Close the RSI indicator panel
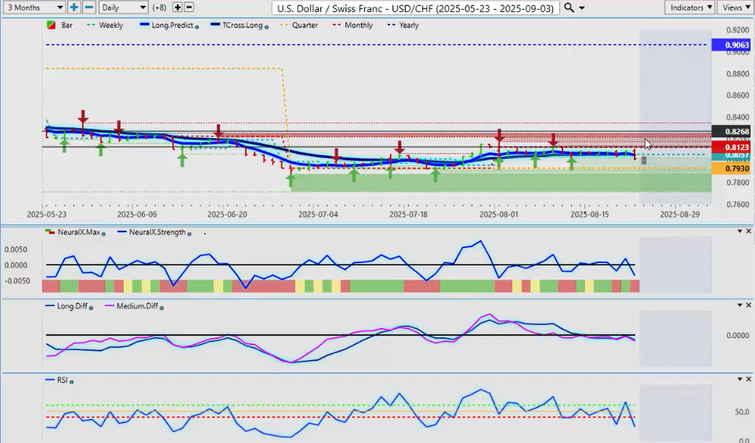Screen dimensions: 755x443 (x=747, y=379)
